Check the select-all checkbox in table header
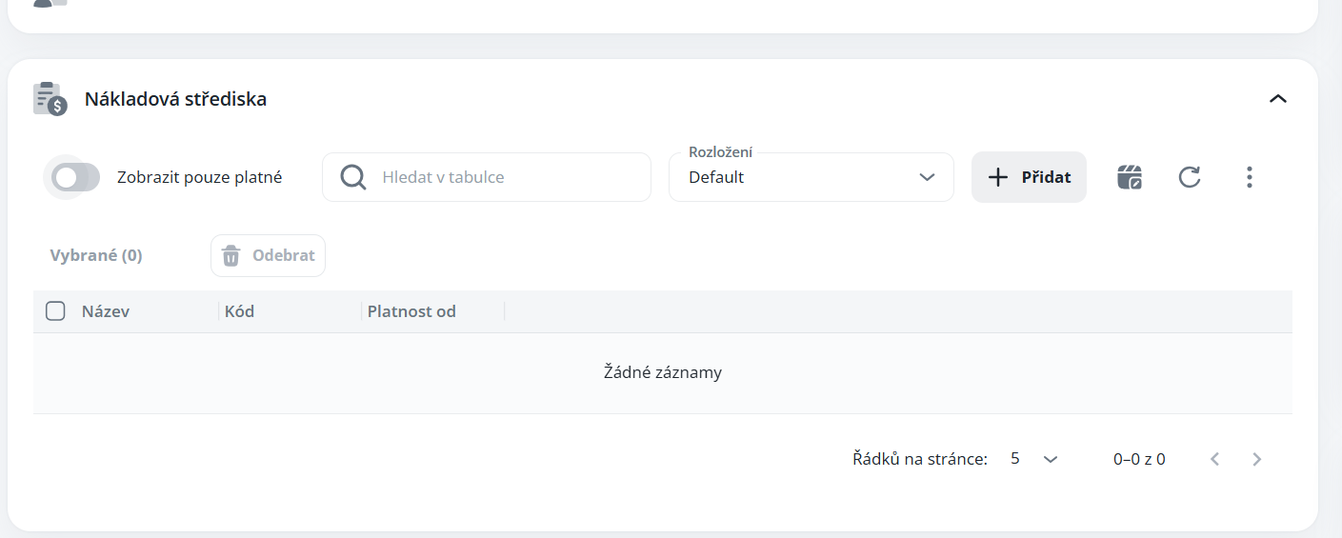The width and height of the screenshot is (1342, 538). [x=55, y=311]
